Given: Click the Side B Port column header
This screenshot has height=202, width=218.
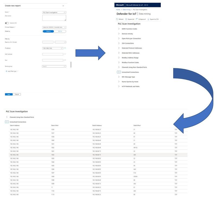Looking at the screenshot, I should (137, 126).
